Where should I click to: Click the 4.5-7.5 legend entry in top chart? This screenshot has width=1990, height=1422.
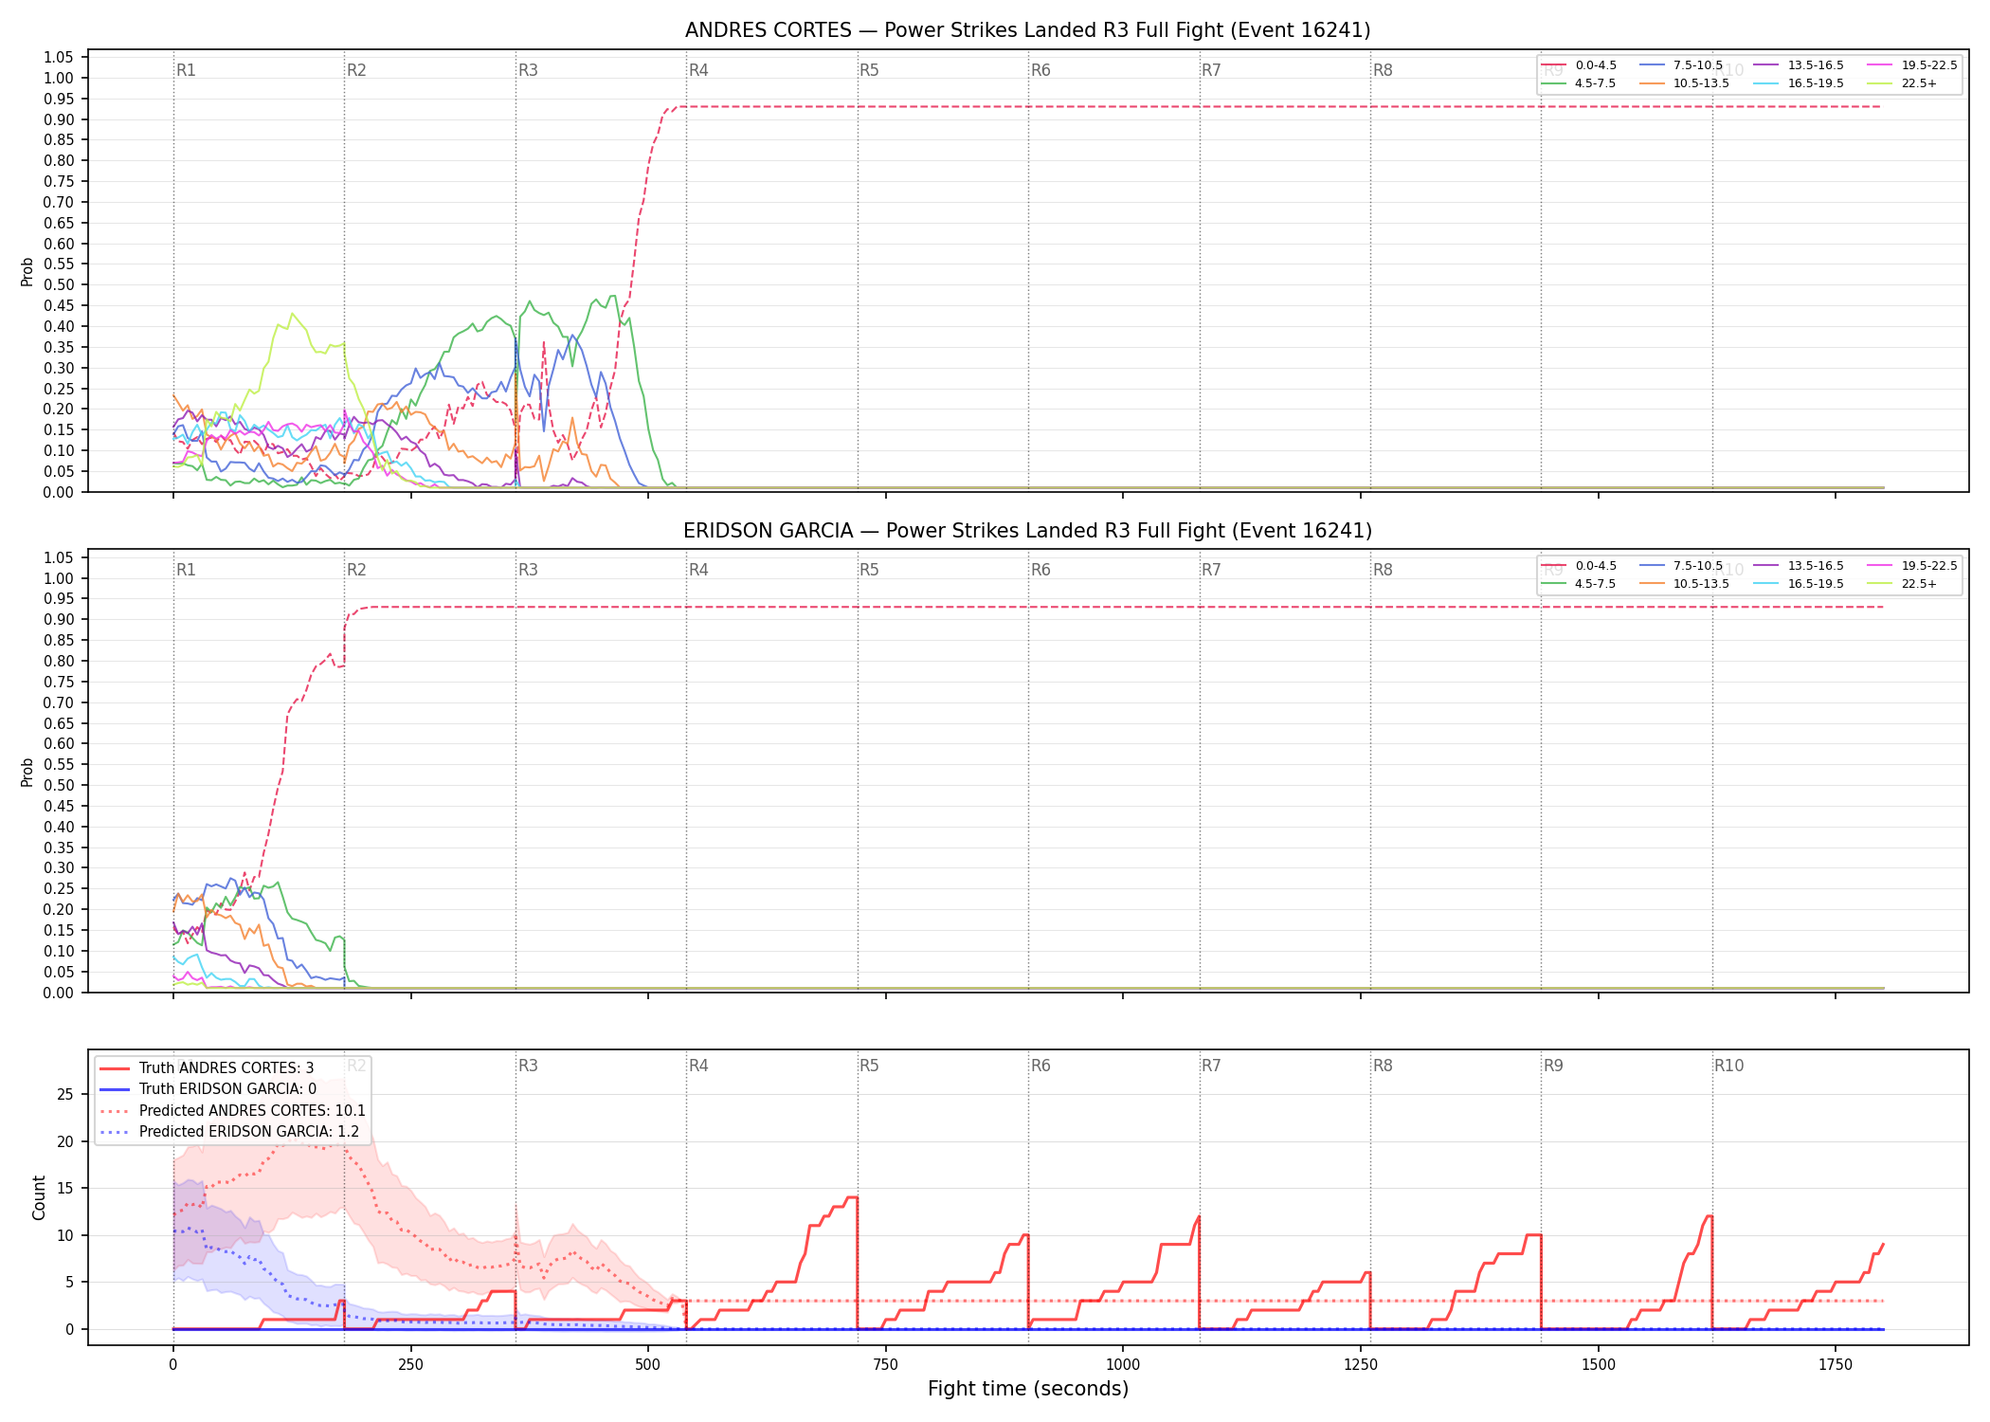click(1579, 83)
